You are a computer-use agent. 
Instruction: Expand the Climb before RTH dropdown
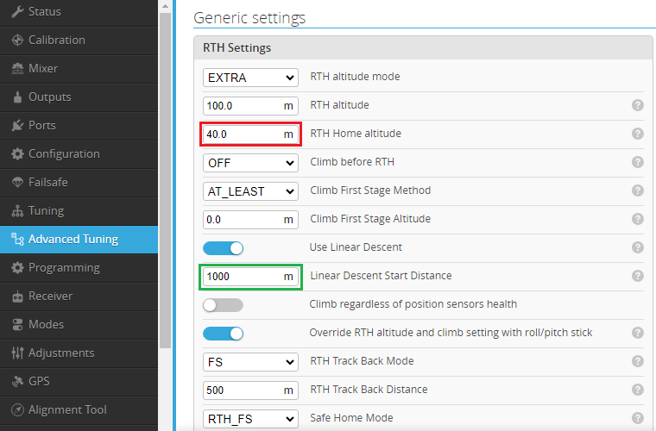point(250,163)
